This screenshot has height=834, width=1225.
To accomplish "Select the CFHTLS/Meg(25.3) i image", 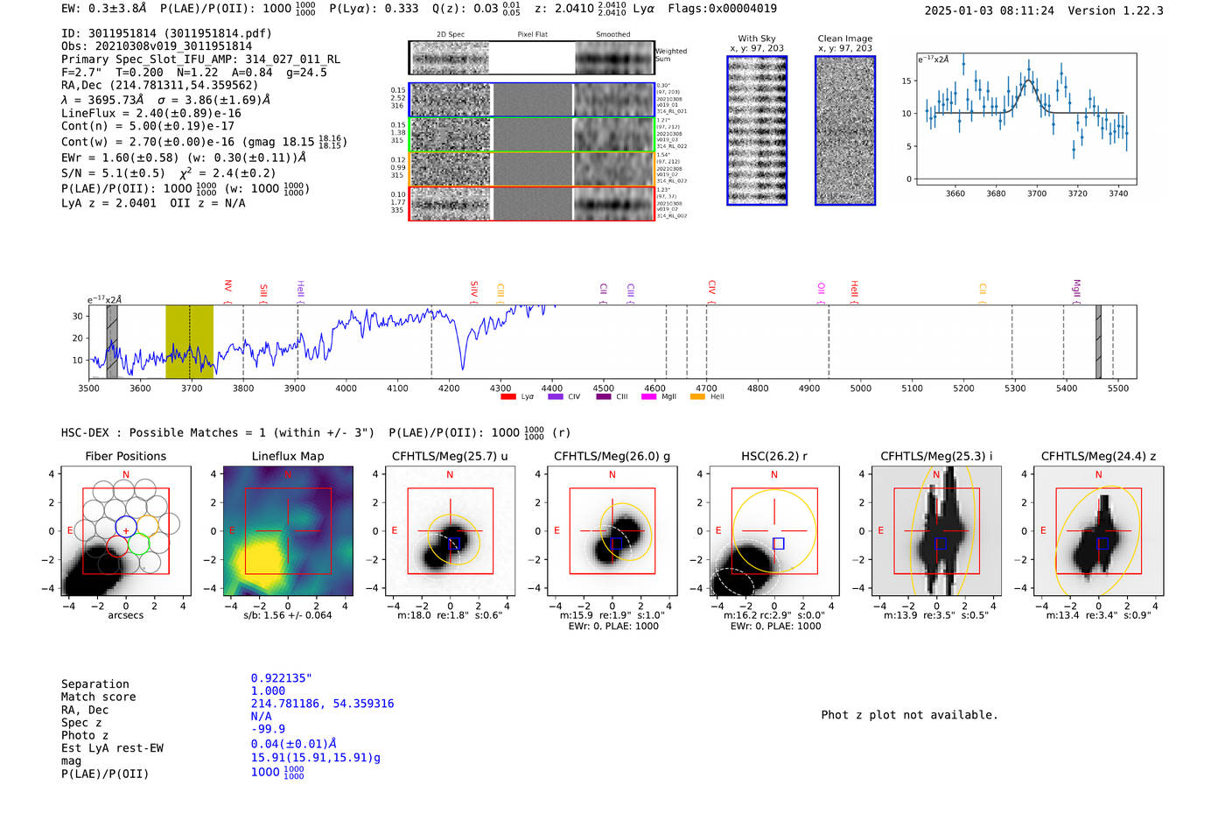I will tap(936, 531).
